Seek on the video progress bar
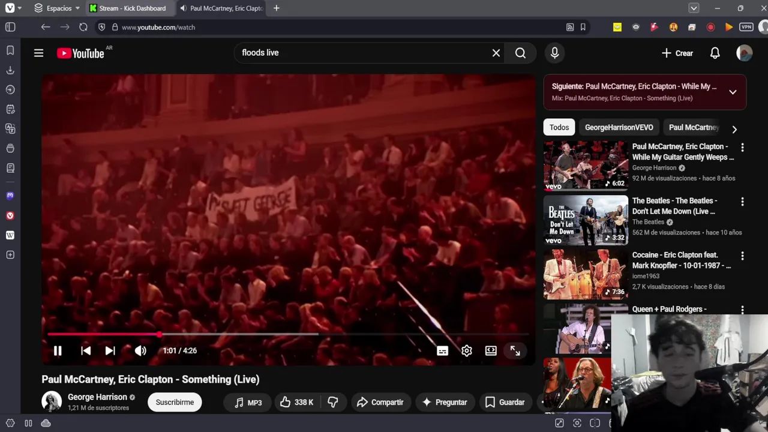 (x=288, y=334)
